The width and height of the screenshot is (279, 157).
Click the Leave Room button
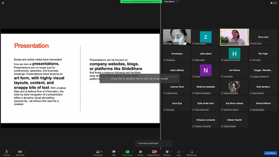click(x=270, y=153)
